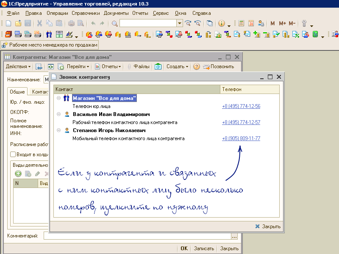Image resolution: width=339 pixels, height=254 pixels.
Task: Click the Print icon
Action: (71, 23)
